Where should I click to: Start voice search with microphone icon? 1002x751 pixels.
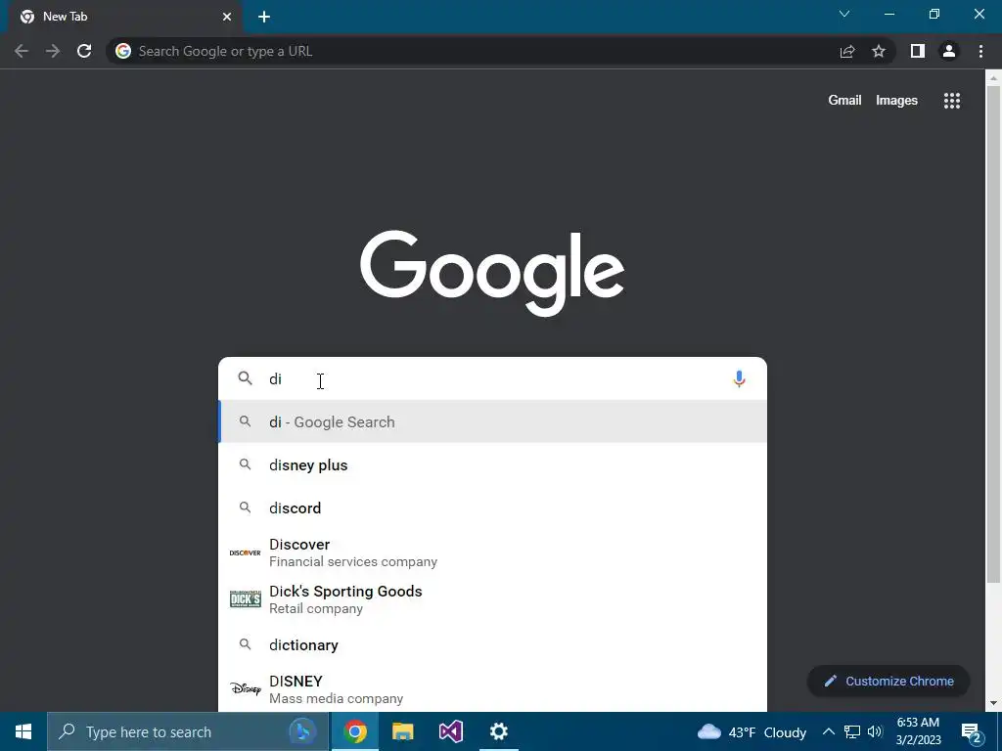click(739, 379)
